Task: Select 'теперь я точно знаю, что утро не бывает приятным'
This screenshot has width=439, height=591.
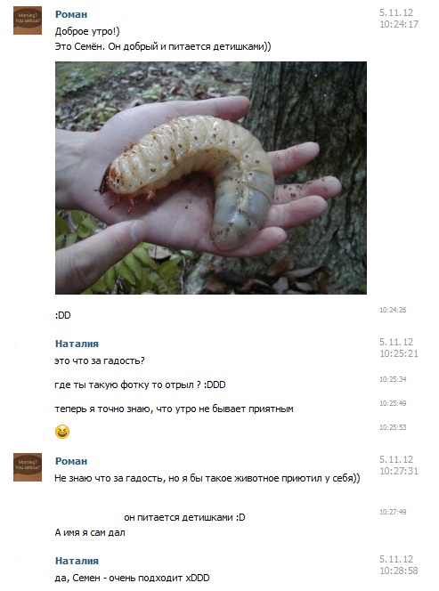Action: pyautogui.click(x=174, y=409)
